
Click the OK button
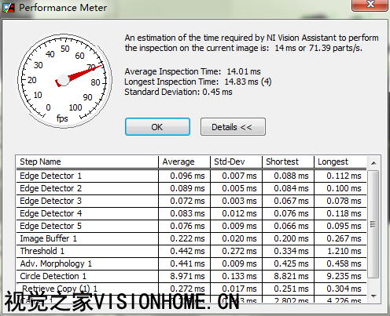[x=157, y=127]
